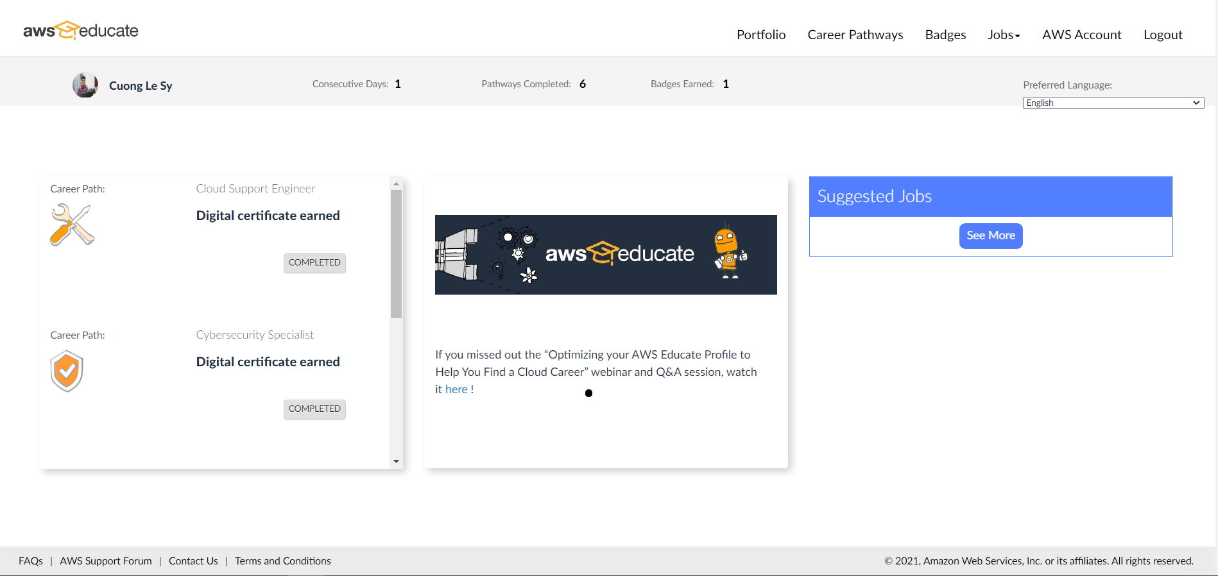Open the AWS Account page
The height and width of the screenshot is (576, 1218).
tap(1082, 35)
